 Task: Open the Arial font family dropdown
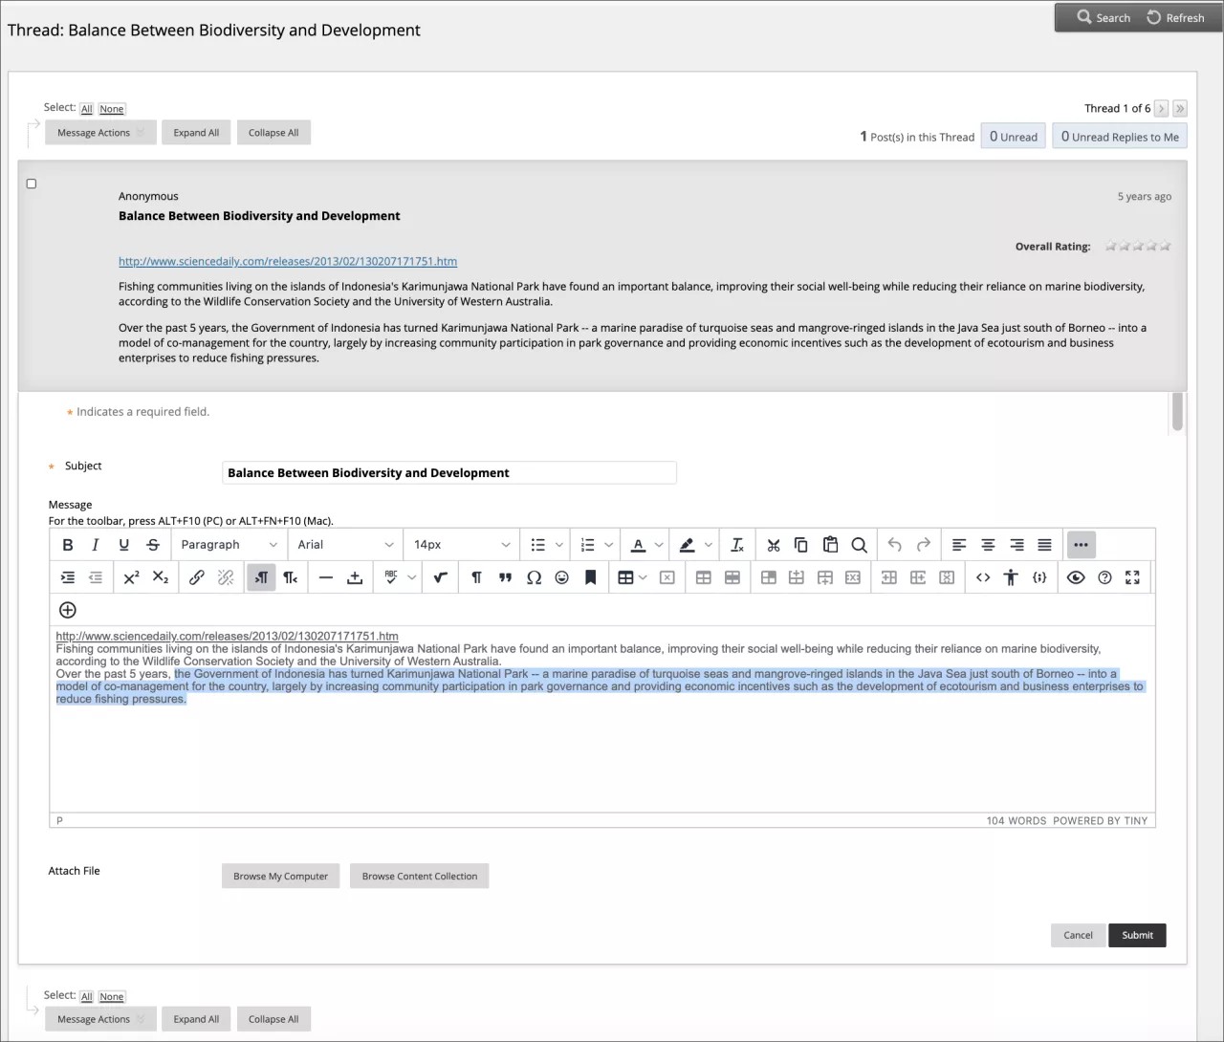(345, 545)
